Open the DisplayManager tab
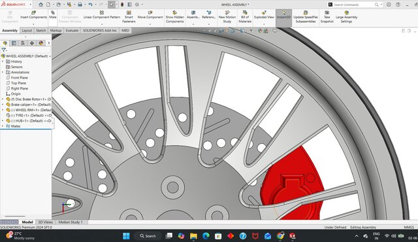 pos(40,43)
